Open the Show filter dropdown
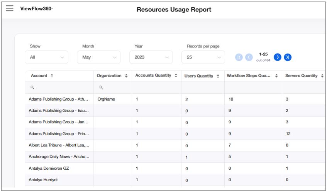Screen dimensions: 327x192 [46, 57]
